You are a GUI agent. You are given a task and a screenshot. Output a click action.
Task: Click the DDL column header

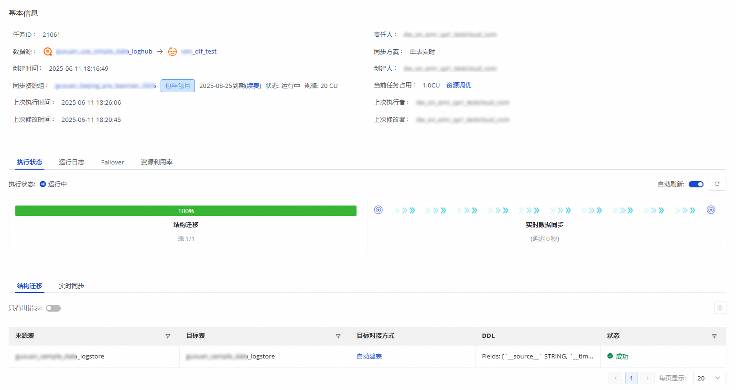coord(488,336)
